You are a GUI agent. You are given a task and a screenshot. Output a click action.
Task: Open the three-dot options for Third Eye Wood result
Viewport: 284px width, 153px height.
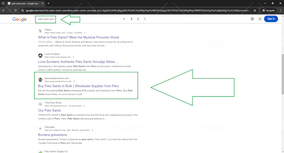tap(84, 106)
